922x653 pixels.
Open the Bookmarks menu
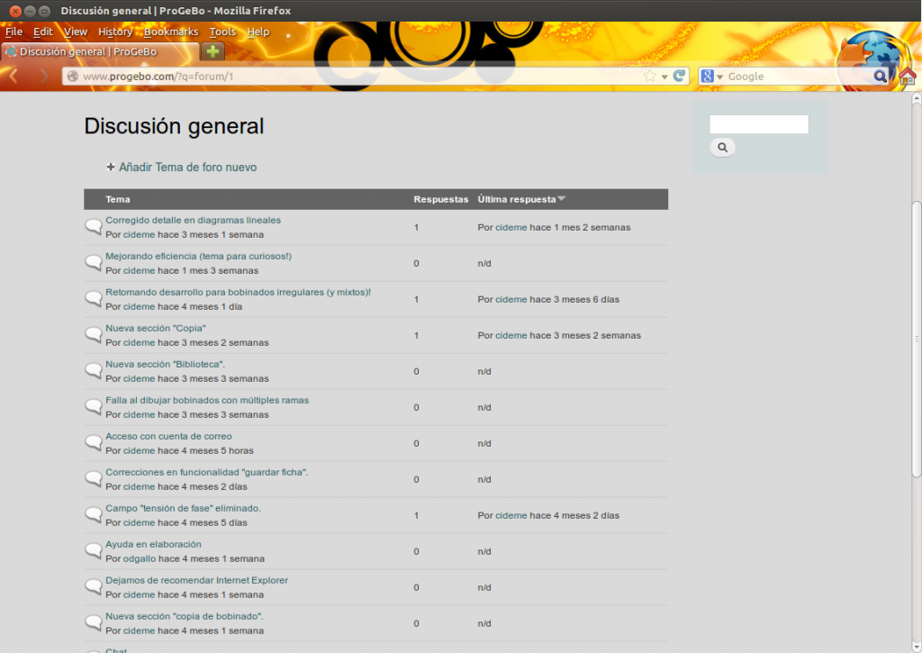[171, 32]
